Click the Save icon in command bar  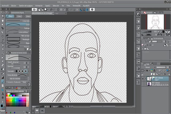pos(45,10)
